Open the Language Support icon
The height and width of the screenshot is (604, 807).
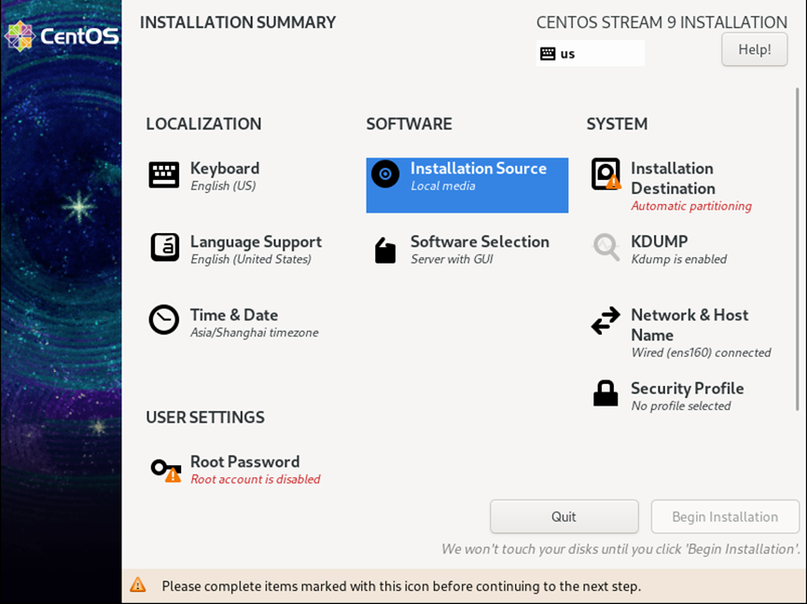click(x=165, y=247)
